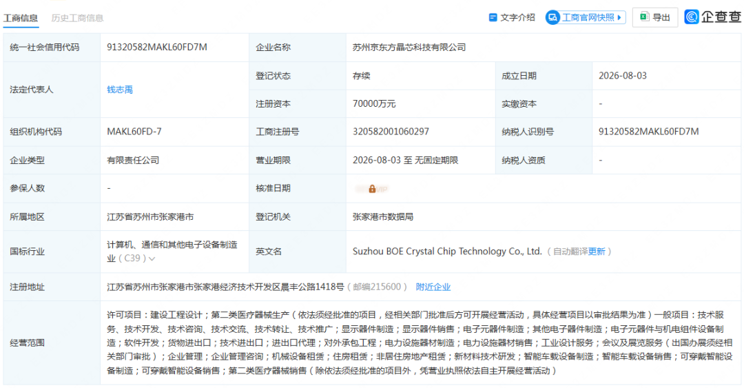This screenshot has width=744, height=388.
Task: Click the 更新 link beside the English name
Action: coord(597,252)
